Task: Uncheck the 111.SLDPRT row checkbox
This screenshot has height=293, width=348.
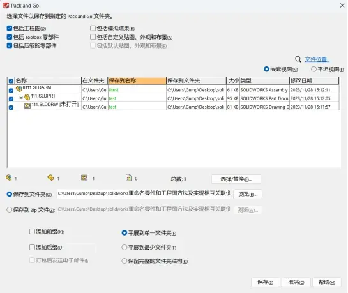Action: click(x=11, y=99)
